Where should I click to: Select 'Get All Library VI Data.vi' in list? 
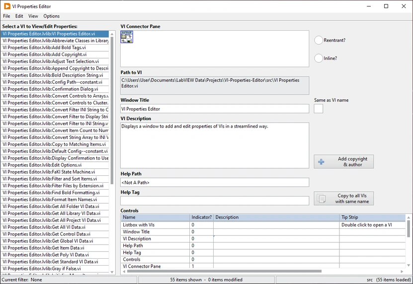point(55,213)
